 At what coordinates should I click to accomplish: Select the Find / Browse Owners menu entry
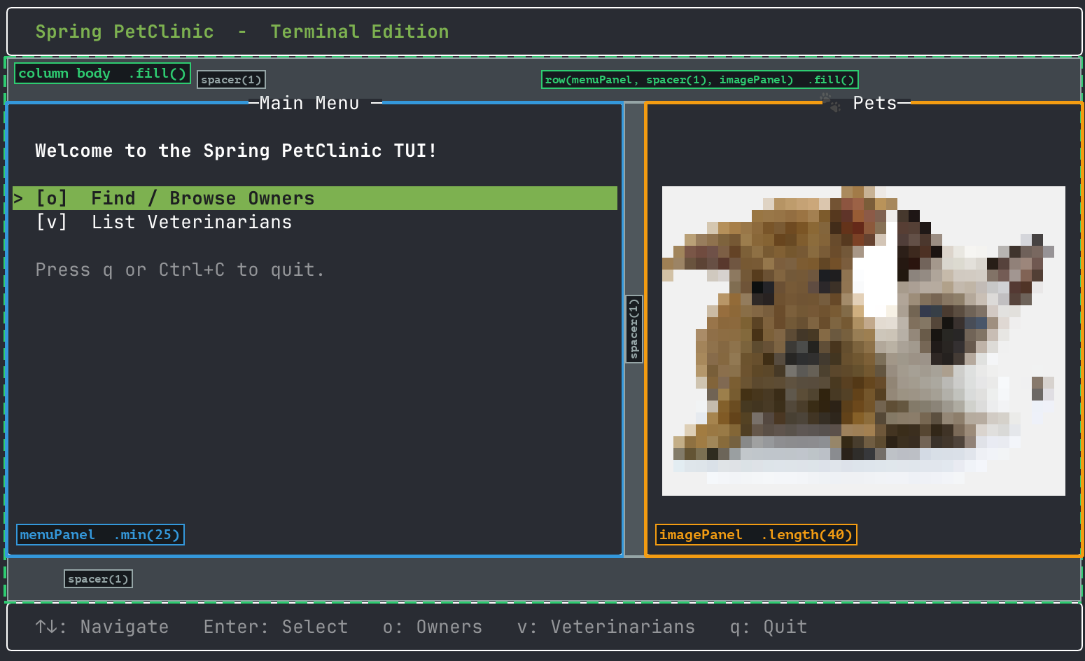tap(315, 198)
